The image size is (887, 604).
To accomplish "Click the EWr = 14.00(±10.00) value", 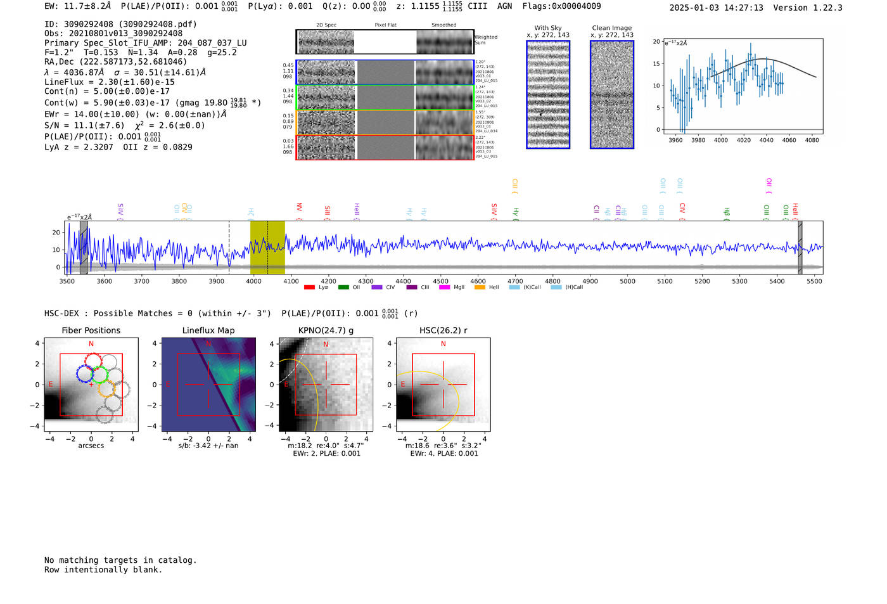I will tap(92, 115).
